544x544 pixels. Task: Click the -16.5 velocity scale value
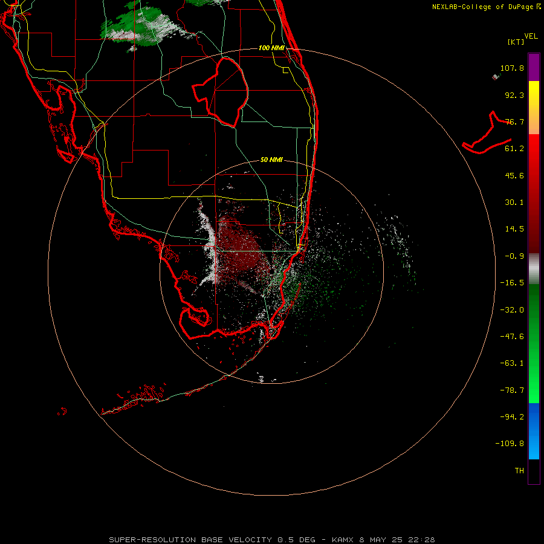pyautogui.click(x=512, y=283)
